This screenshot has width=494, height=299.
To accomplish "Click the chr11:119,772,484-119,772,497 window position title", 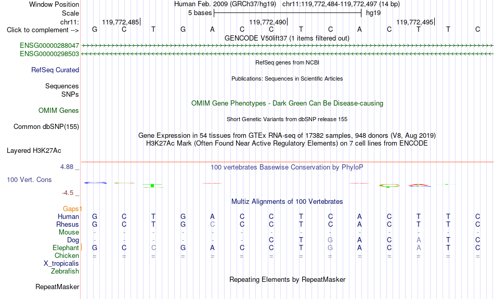I will click(341, 4).
